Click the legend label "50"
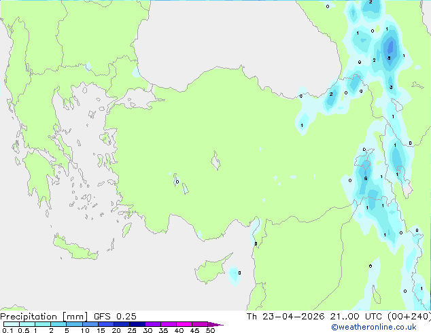 (x=210, y=330)
